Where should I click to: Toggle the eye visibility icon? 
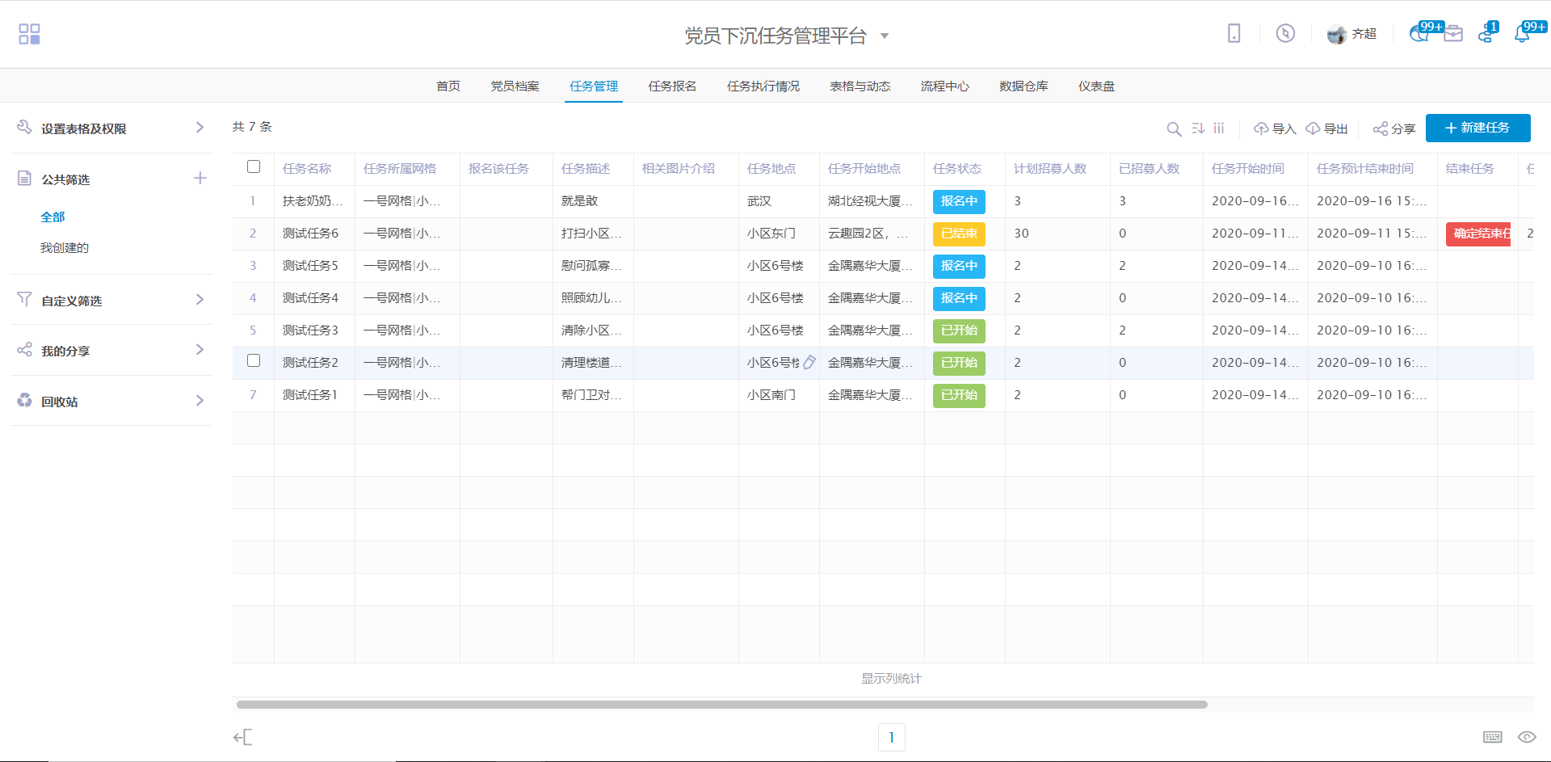coord(1526,737)
